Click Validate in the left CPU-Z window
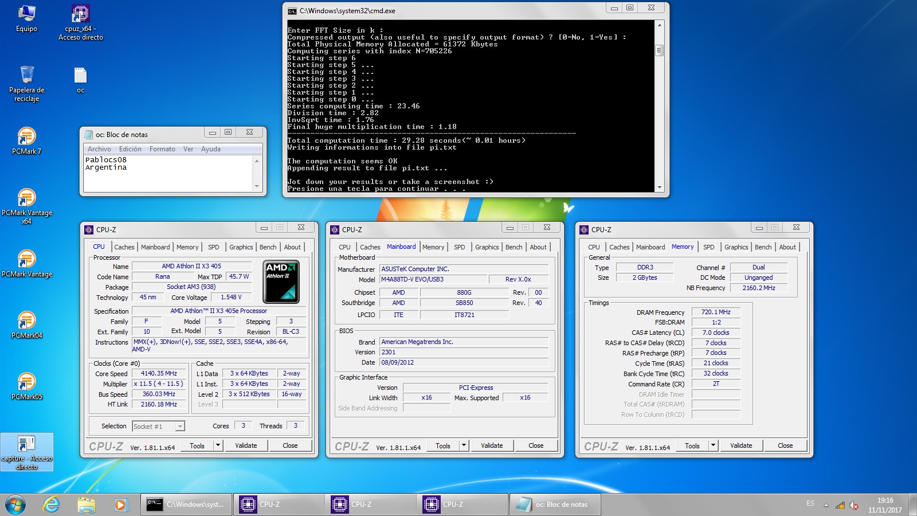 tap(246, 445)
